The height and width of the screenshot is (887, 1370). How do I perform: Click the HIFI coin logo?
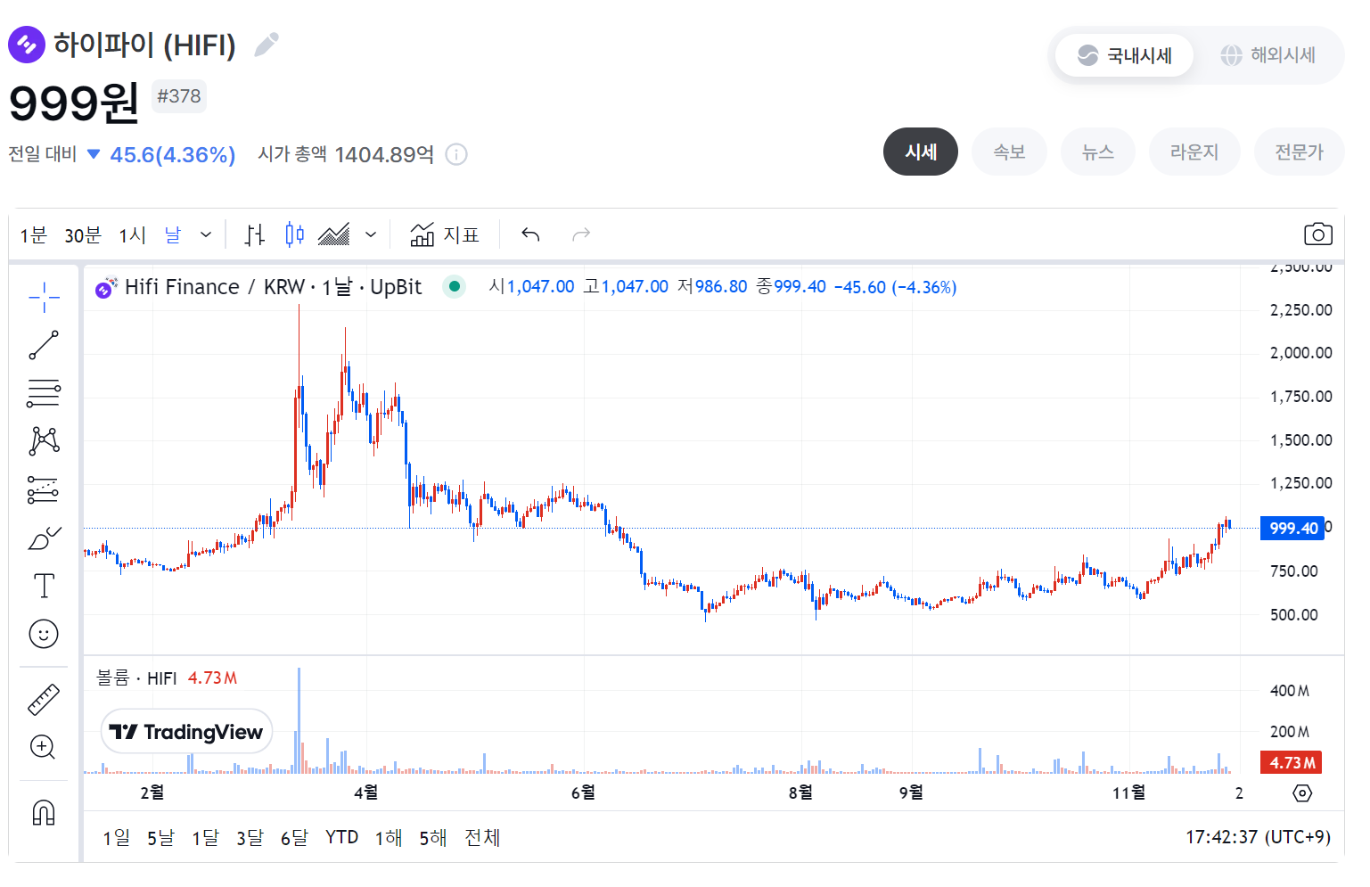point(27,45)
